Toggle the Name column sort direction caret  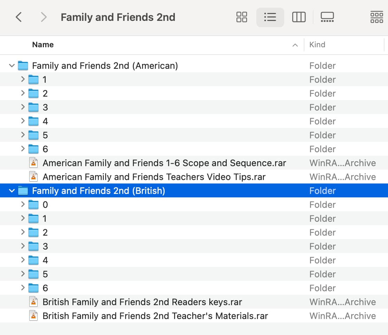pos(295,45)
